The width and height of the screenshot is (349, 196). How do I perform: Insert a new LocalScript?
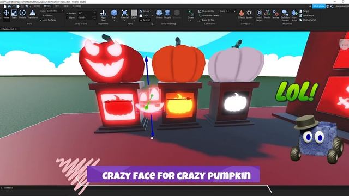(306, 16)
